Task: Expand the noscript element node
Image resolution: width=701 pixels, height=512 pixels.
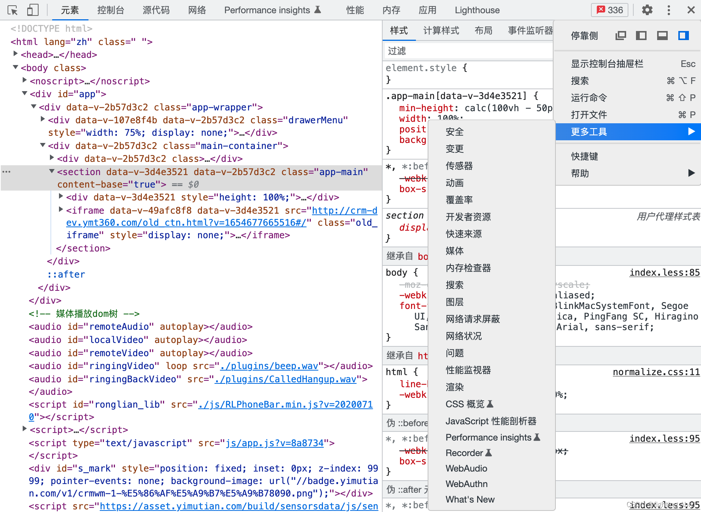Action: pyautogui.click(x=25, y=80)
